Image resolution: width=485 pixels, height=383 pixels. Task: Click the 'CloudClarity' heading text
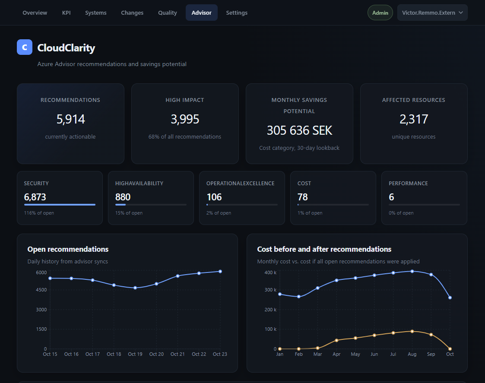66,47
